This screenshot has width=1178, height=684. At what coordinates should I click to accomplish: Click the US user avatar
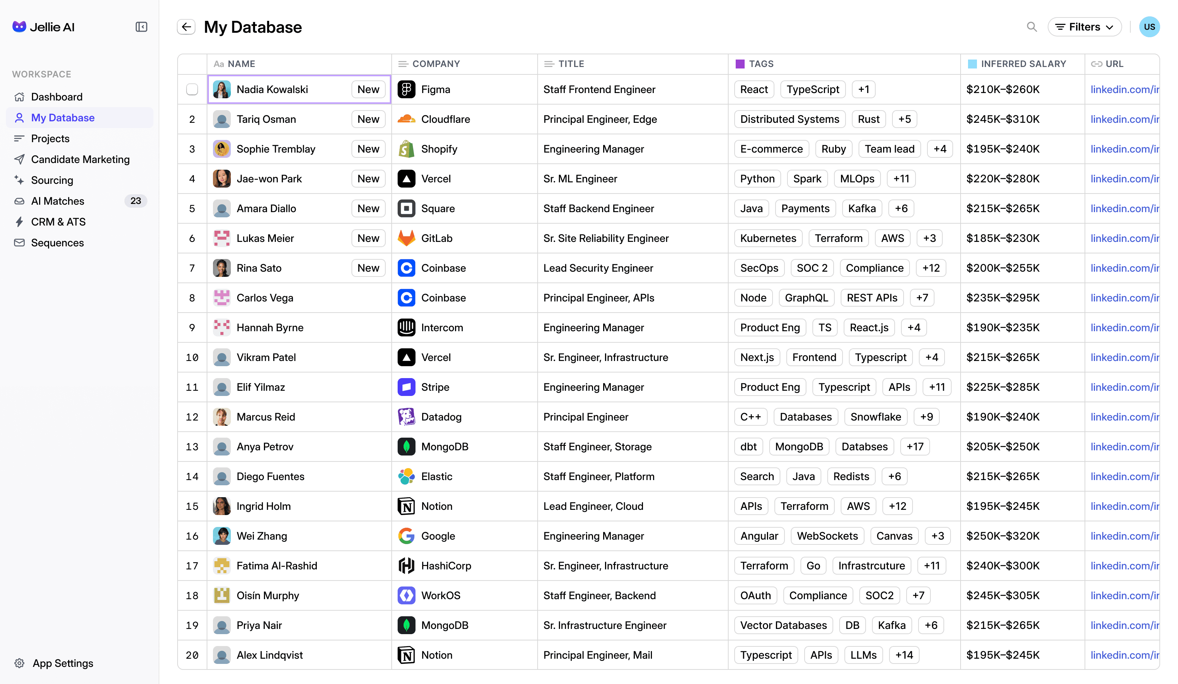point(1149,27)
